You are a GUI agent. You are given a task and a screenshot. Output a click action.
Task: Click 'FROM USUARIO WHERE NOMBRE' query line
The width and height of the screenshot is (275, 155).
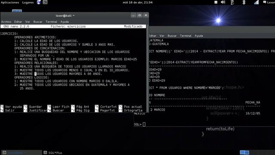[186, 88]
